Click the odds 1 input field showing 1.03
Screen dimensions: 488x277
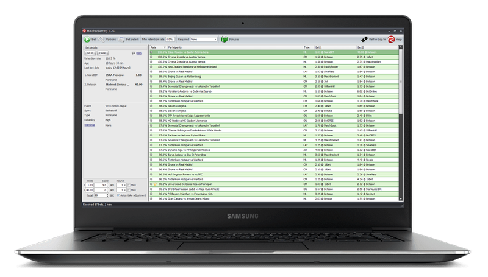pos(90,185)
